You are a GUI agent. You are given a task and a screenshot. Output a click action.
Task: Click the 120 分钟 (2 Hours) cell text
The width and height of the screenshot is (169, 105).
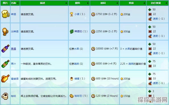tap(107, 96)
